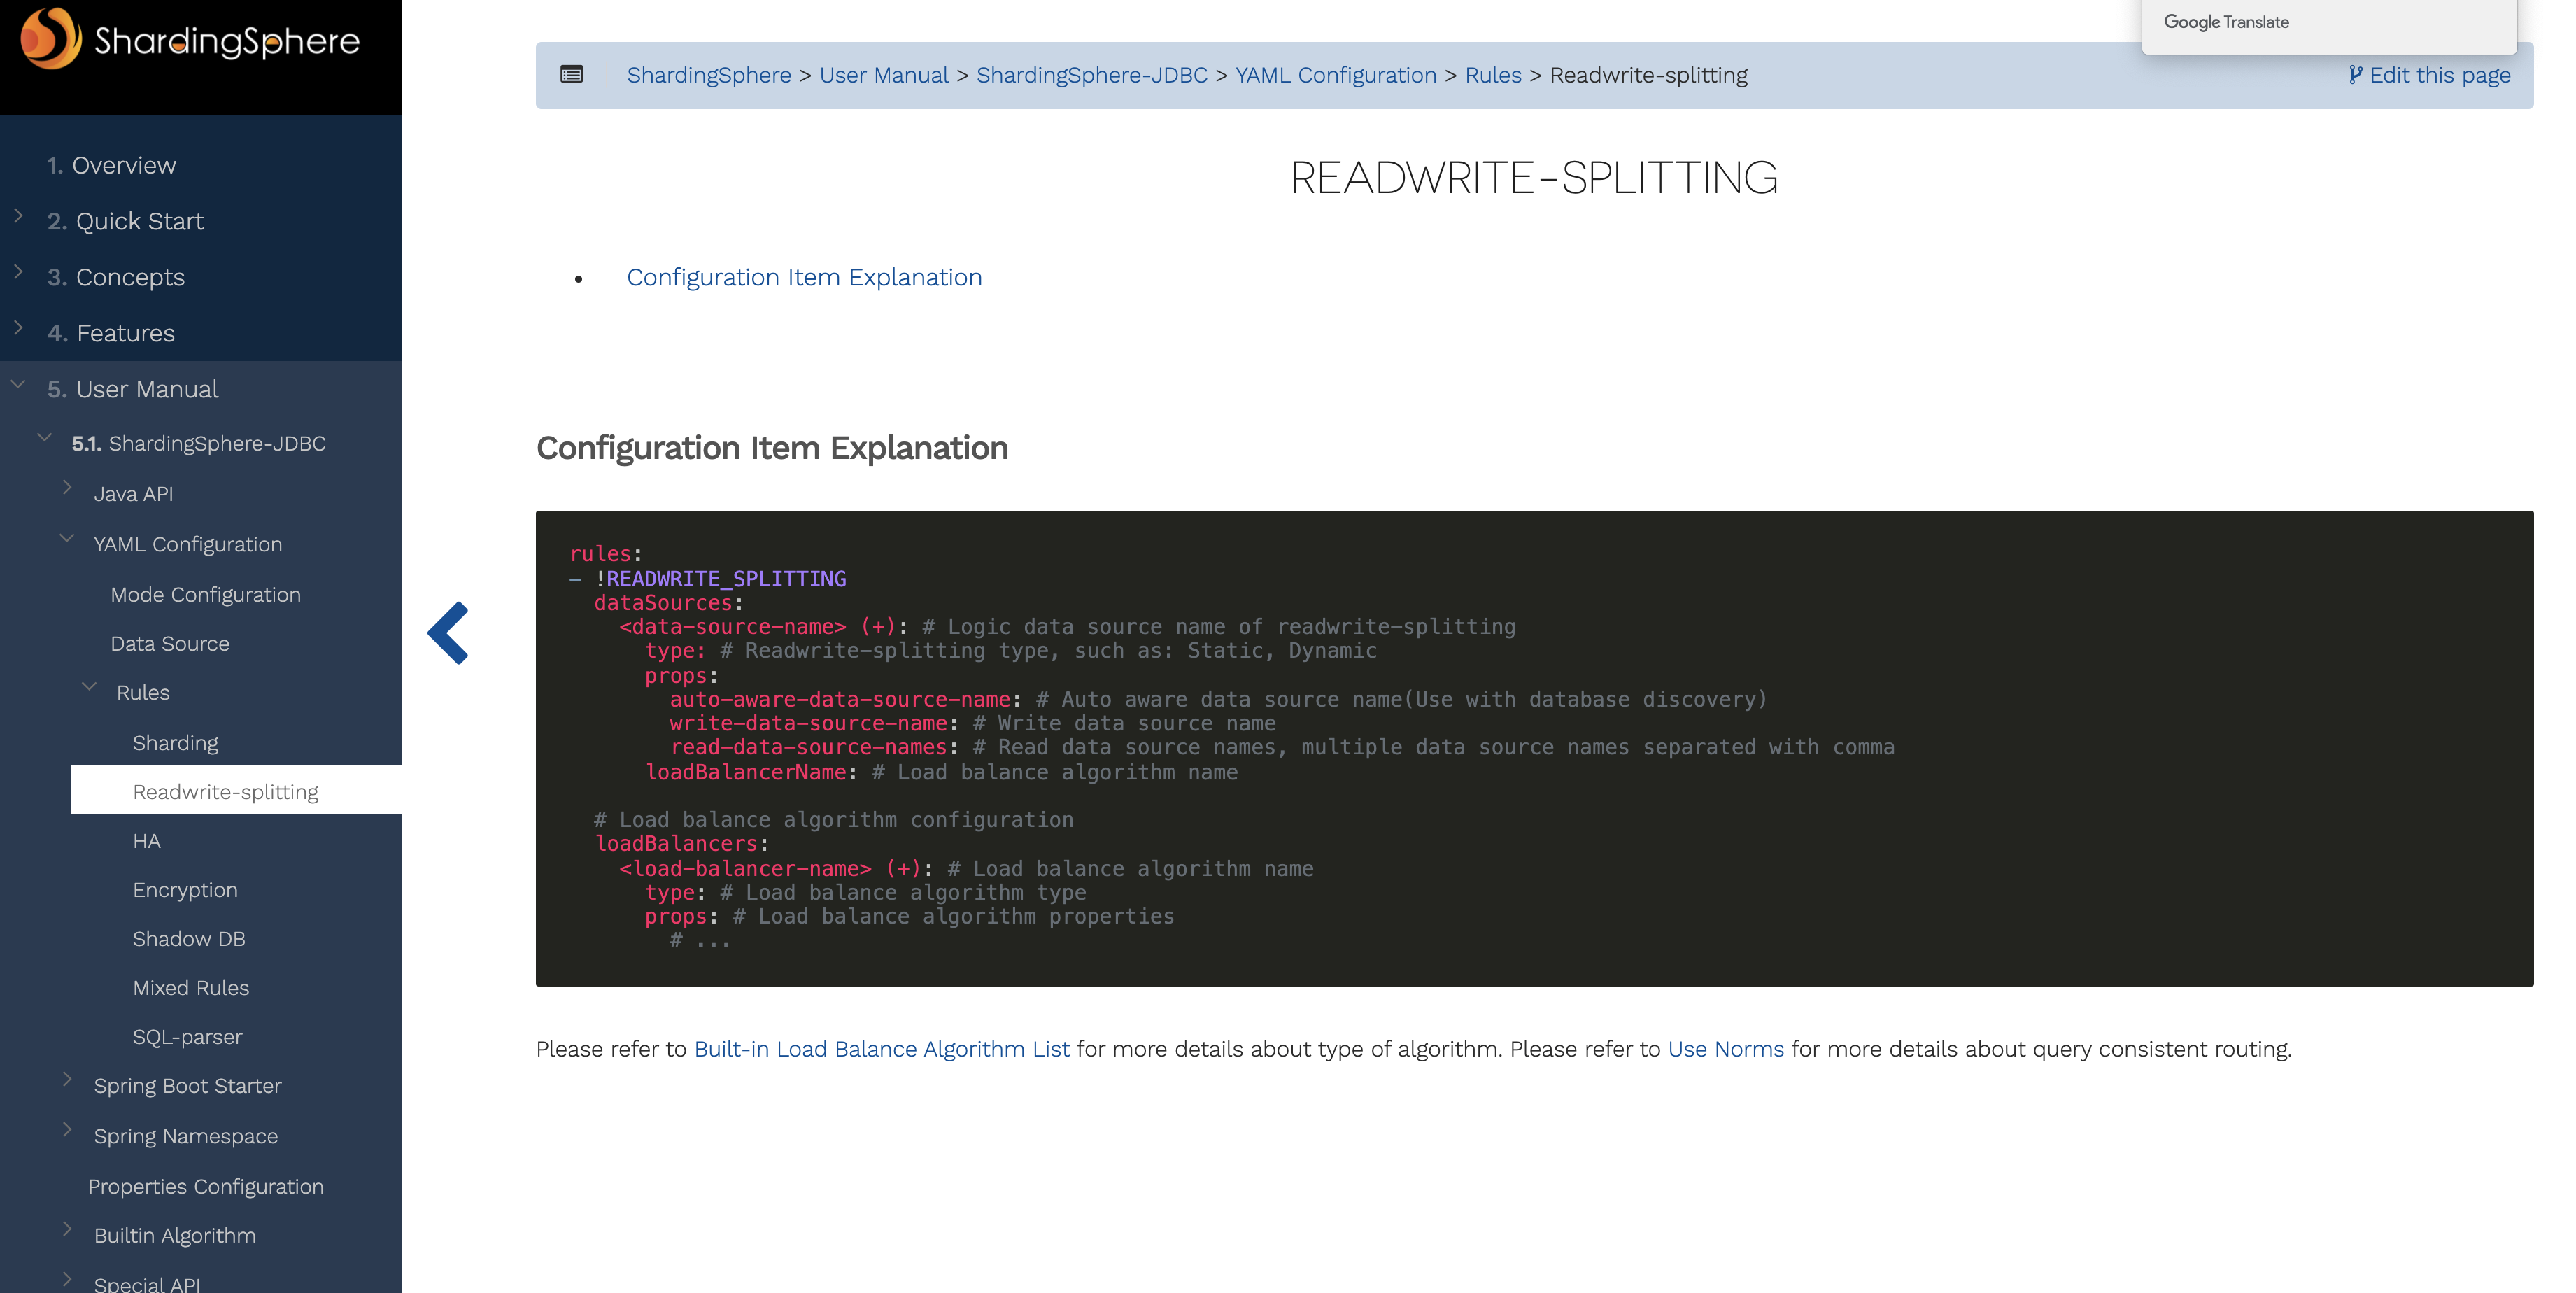Open the Rules sidebar item

[x=143, y=693]
